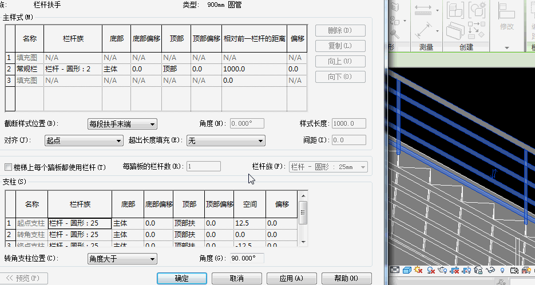This screenshot has height=285, width=535.
Task: Open the 栏杆族(F) dropdown
Action: 328,167
